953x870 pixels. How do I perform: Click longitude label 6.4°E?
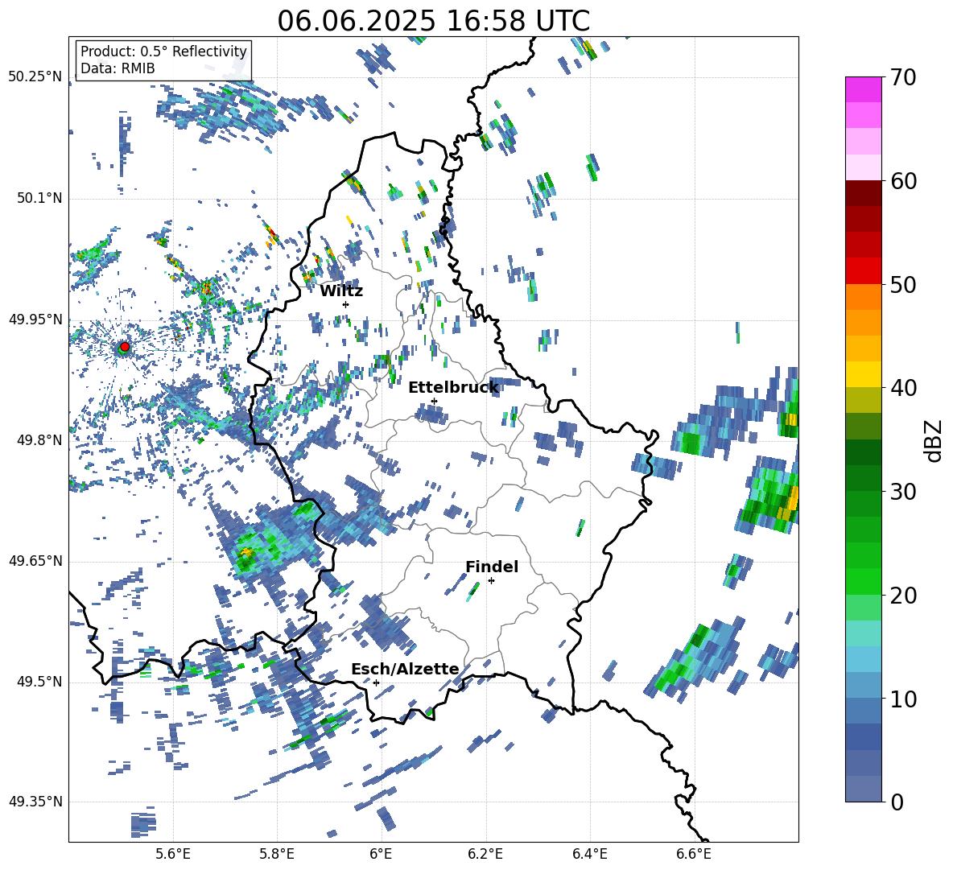click(x=589, y=854)
